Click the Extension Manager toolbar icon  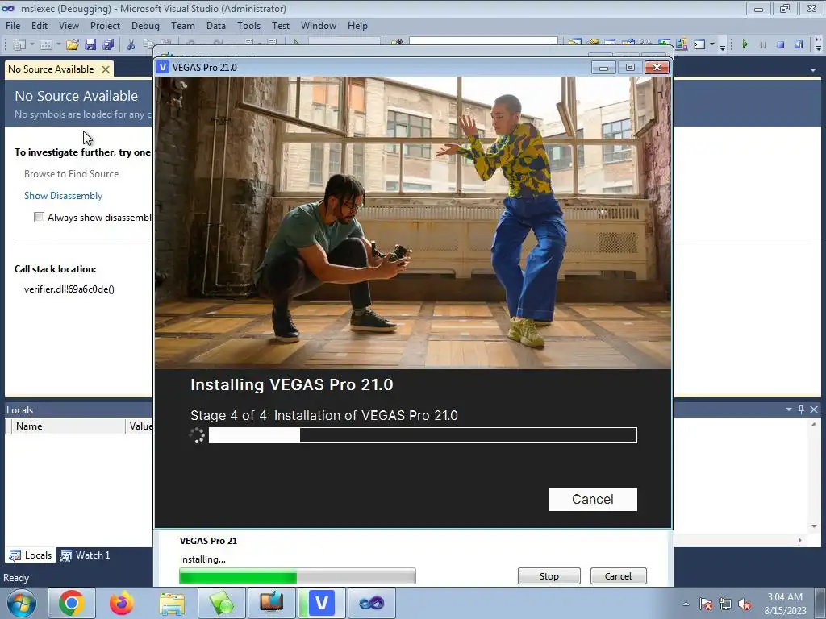(x=681, y=45)
